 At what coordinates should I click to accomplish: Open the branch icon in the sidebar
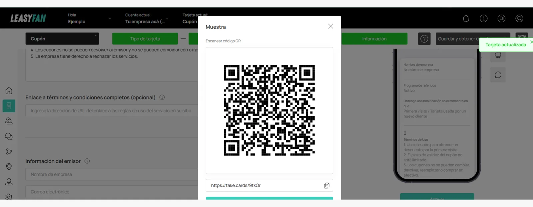click(9, 151)
